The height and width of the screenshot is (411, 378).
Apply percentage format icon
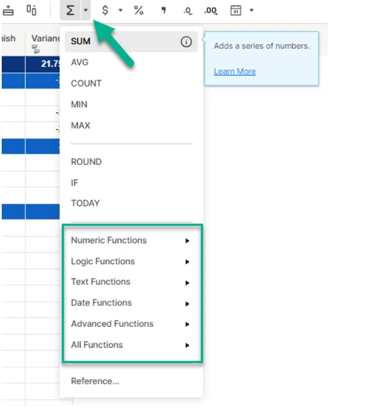139,10
